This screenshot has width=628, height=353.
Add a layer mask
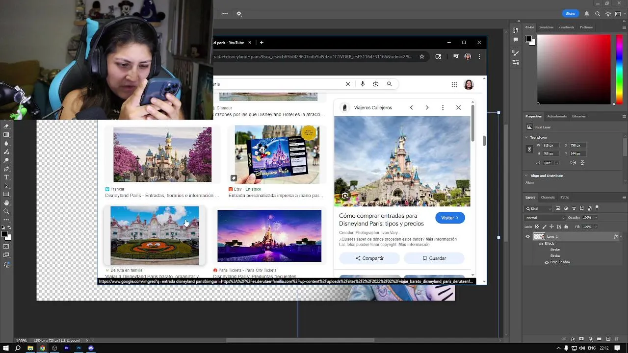[581, 339]
